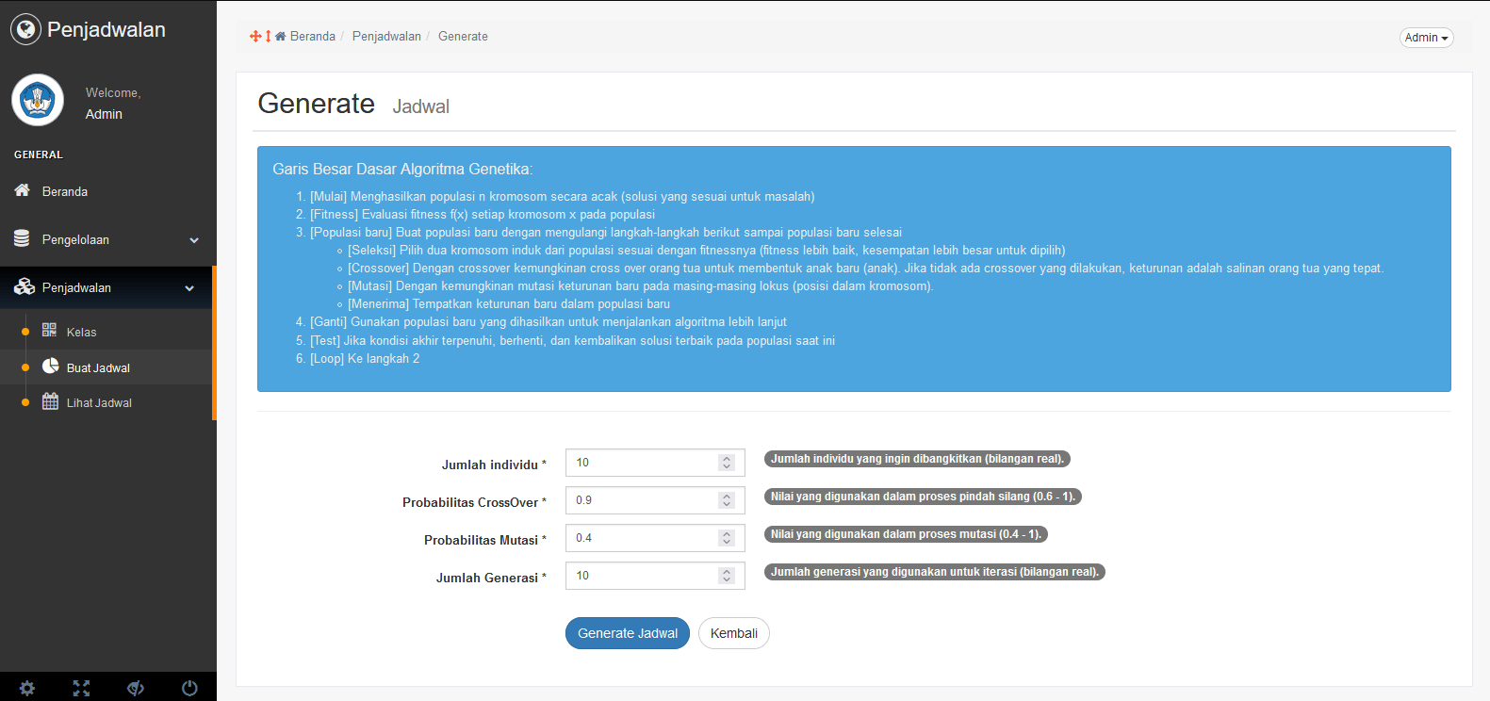Click the orange vertical double-arrow icon

268,36
